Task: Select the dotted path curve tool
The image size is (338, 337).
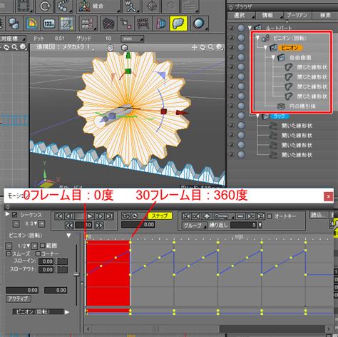Action: [63, 6]
